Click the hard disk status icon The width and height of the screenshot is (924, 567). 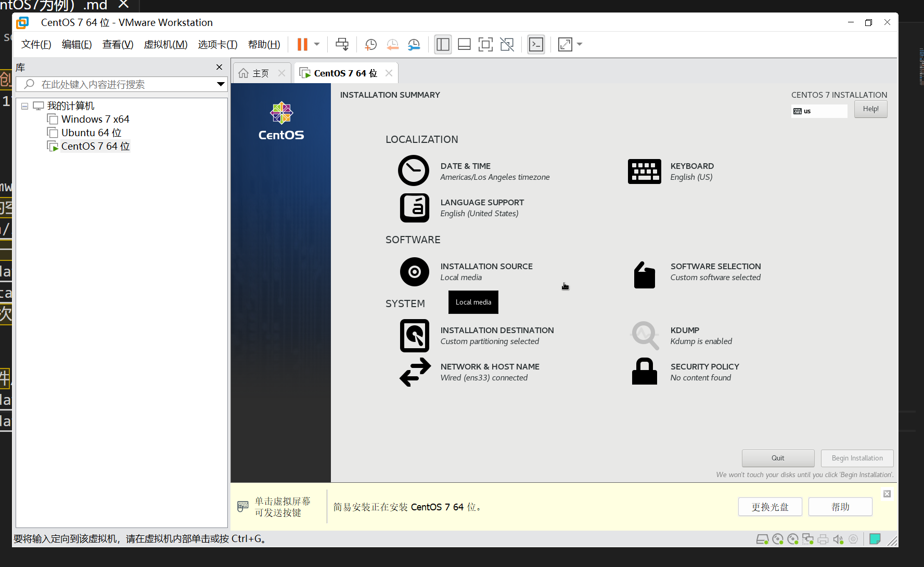coord(762,539)
